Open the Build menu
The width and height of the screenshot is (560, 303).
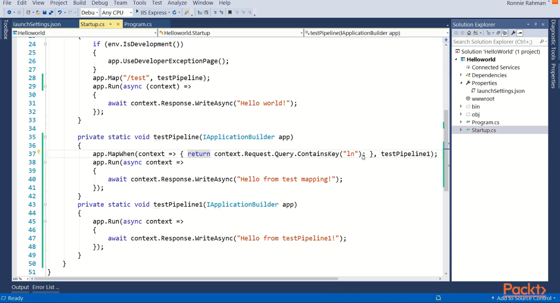point(79,3)
